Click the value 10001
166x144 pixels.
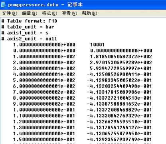click(97, 45)
